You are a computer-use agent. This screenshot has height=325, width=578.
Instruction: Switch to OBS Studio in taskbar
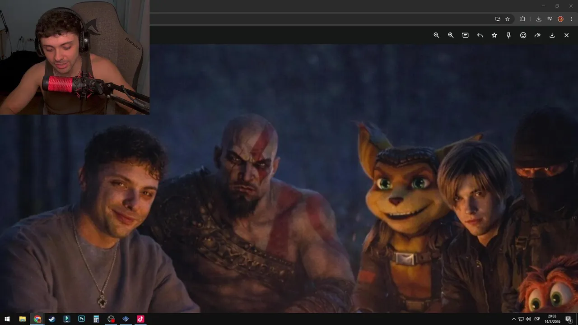tap(111, 319)
